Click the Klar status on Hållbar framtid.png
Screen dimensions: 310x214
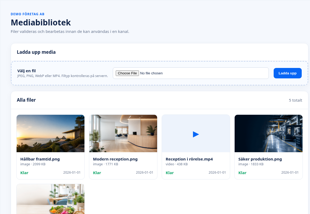(24, 173)
